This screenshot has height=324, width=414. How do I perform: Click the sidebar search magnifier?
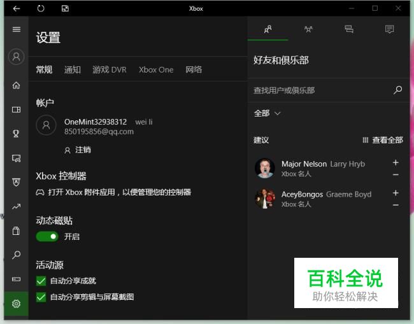17,255
